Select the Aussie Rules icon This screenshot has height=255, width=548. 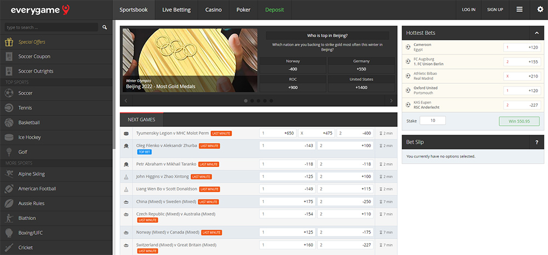[x=9, y=203]
